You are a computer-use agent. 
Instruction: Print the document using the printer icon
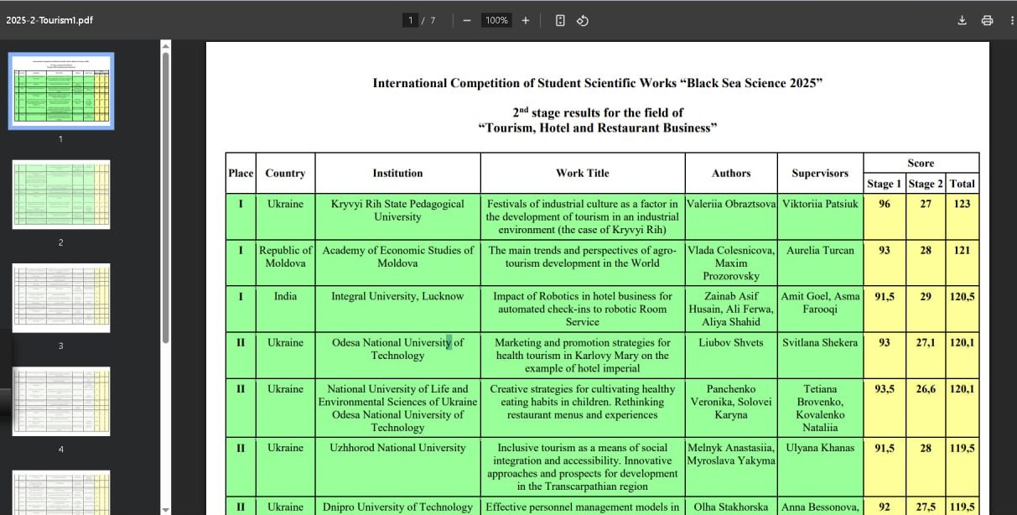(988, 20)
